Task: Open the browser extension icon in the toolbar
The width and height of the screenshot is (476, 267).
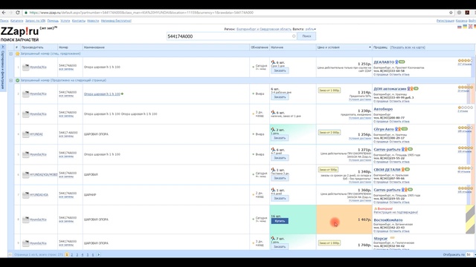Action: 467,13
